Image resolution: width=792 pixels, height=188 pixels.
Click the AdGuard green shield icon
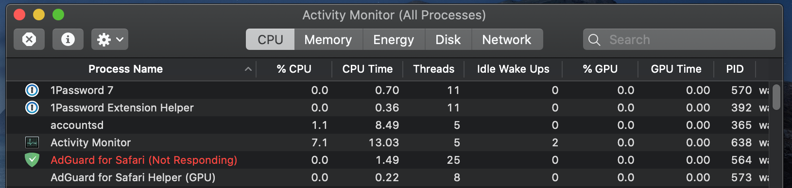[32, 160]
